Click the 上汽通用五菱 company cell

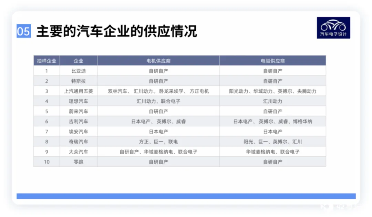click(x=79, y=91)
